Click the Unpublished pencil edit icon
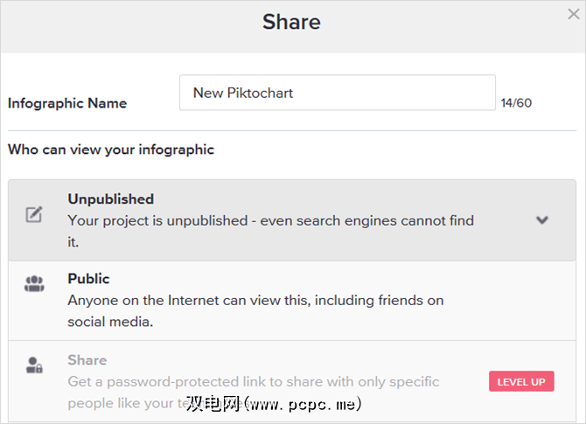 click(34, 214)
